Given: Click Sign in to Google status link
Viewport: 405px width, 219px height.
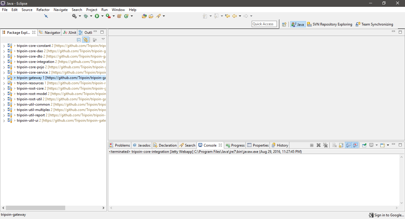Looking at the screenshot, I should click(386, 215).
